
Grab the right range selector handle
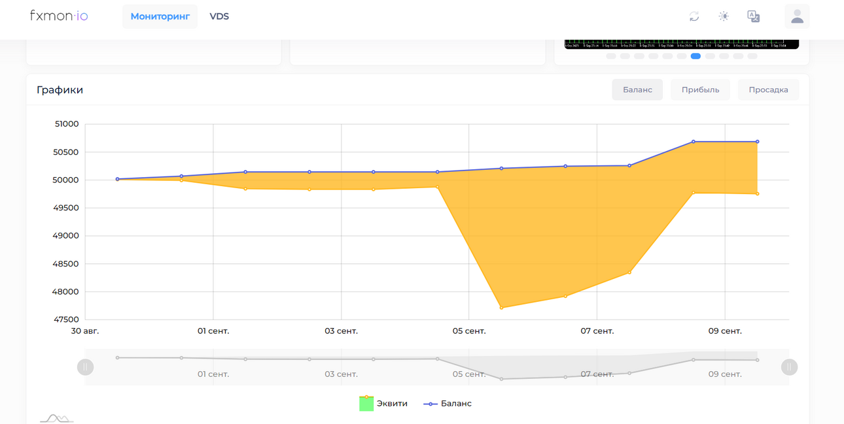(x=789, y=367)
